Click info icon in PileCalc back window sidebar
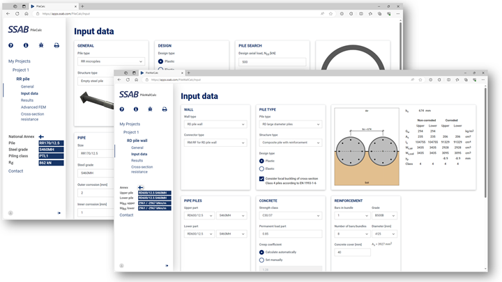 point(26,45)
